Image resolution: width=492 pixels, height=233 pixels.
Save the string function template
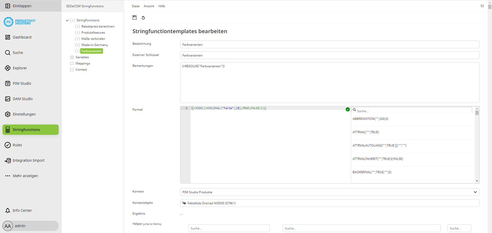pos(134,18)
